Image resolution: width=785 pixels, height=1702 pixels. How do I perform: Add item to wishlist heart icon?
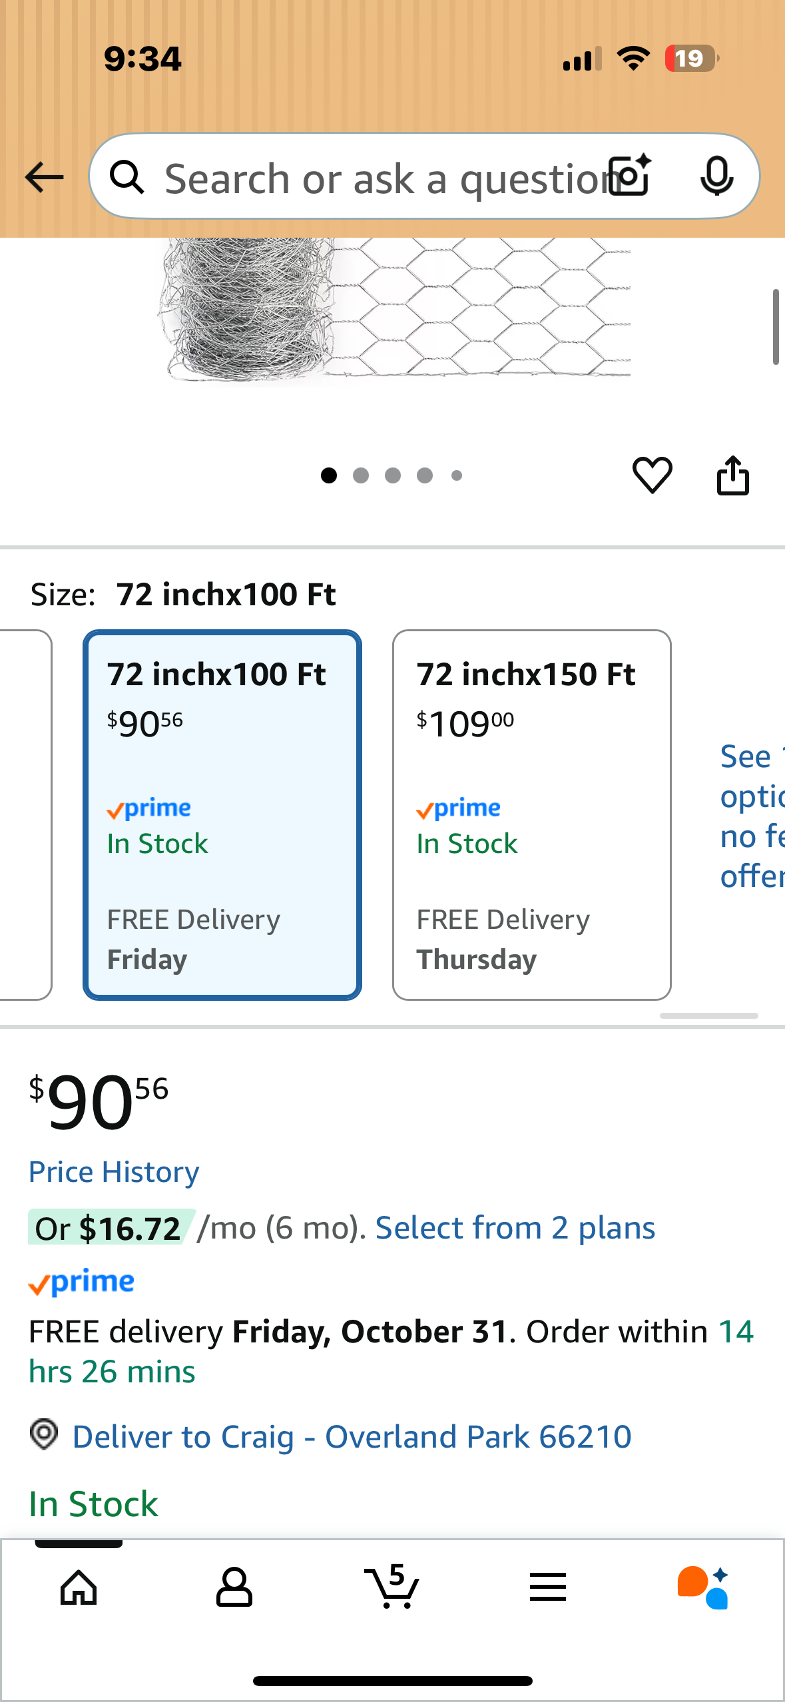[x=652, y=475]
